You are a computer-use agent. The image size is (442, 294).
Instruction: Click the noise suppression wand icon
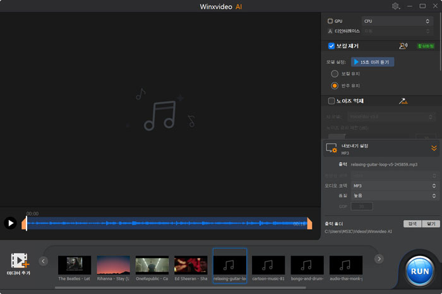pos(403,101)
